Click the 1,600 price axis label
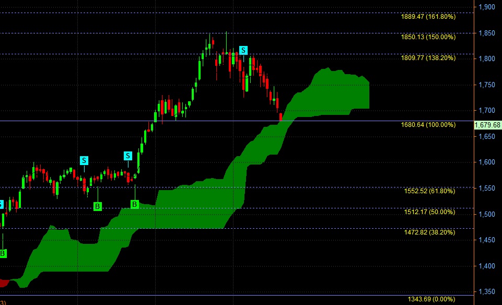Image resolution: width=502 pixels, height=305 pixels. pos(487,162)
